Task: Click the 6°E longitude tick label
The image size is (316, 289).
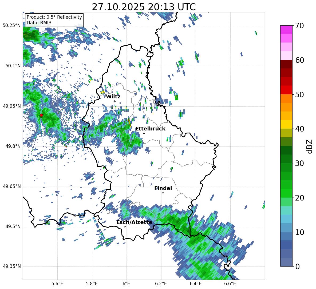Action: (126, 284)
